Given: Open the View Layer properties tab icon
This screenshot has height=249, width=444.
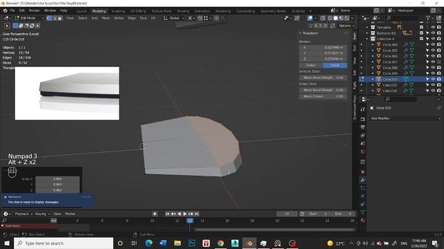Looking at the screenshot, I should tap(363, 136).
